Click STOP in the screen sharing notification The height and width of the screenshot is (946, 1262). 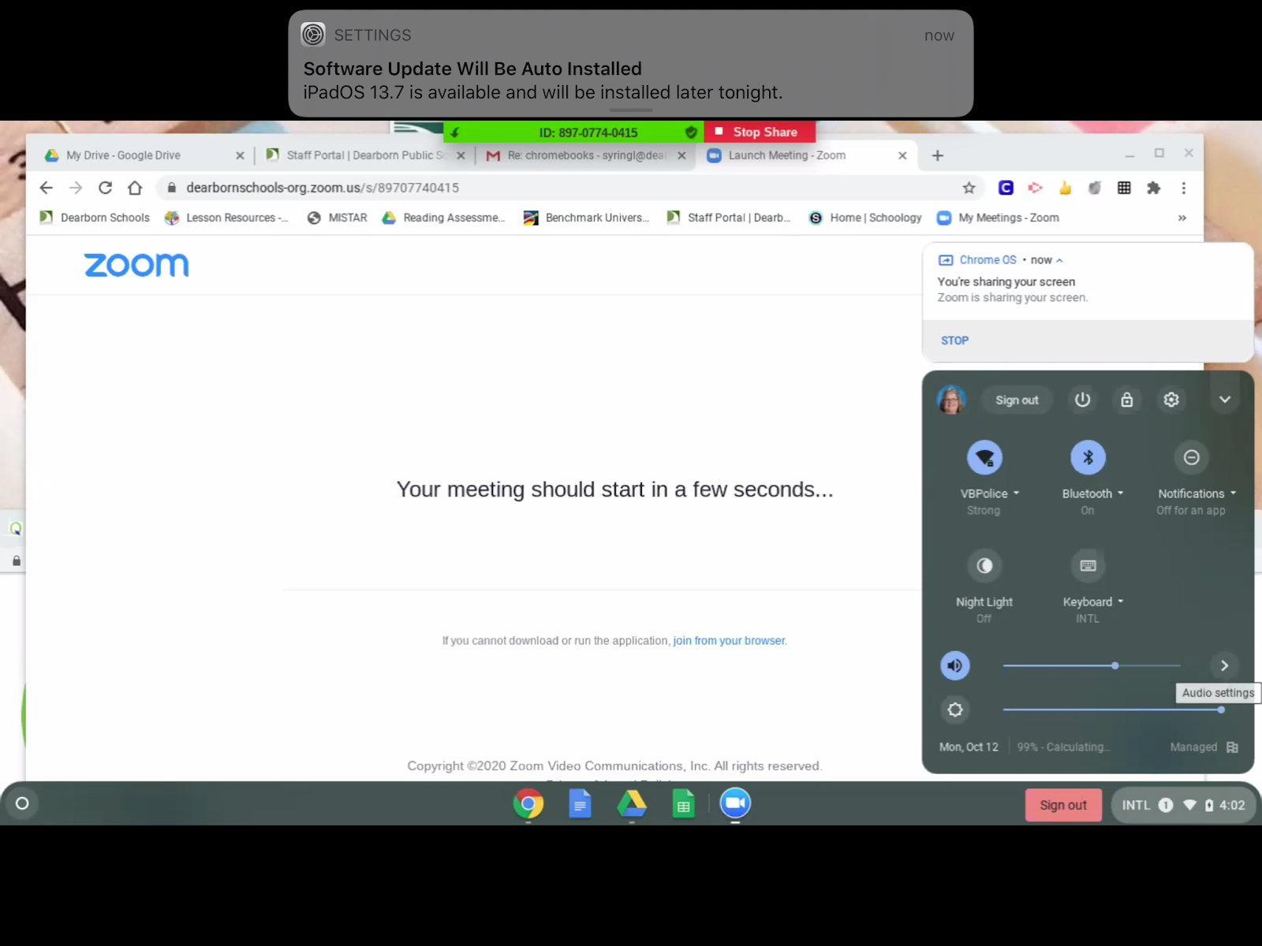(x=954, y=341)
